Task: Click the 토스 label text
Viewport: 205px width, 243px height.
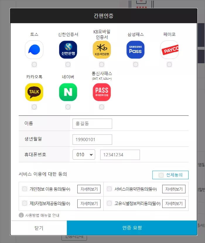Action: (34, 34)
